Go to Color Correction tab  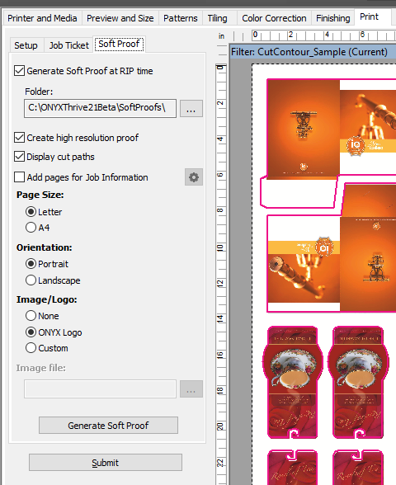coord(274,18)
